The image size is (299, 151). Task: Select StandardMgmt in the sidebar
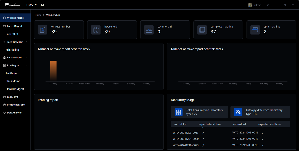(x=15, y=89)
